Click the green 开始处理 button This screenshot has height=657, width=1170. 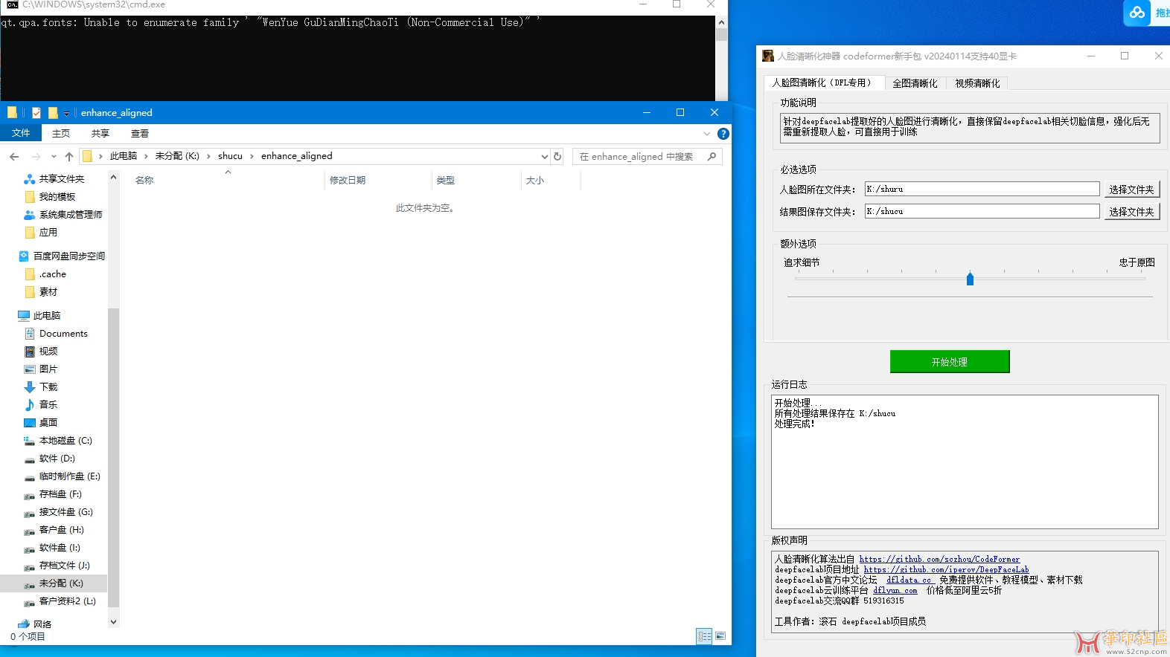point(950,362)
